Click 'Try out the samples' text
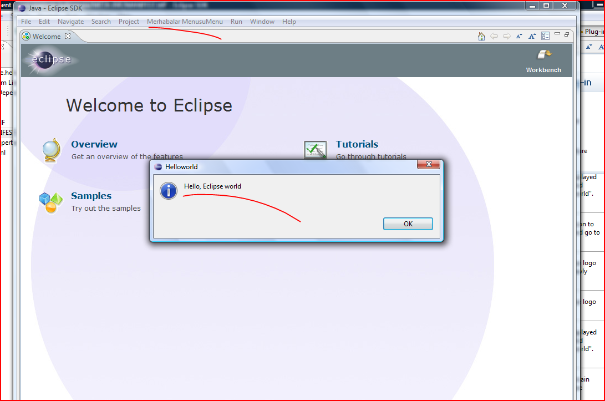The image size is (605, 401). (x=106, y=209)
